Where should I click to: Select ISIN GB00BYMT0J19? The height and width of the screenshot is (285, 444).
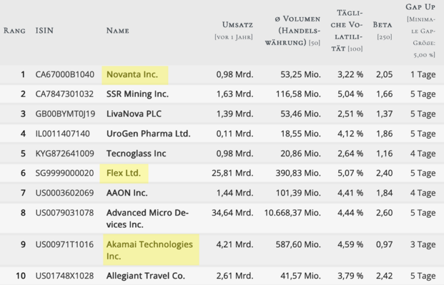click(65, 114)
